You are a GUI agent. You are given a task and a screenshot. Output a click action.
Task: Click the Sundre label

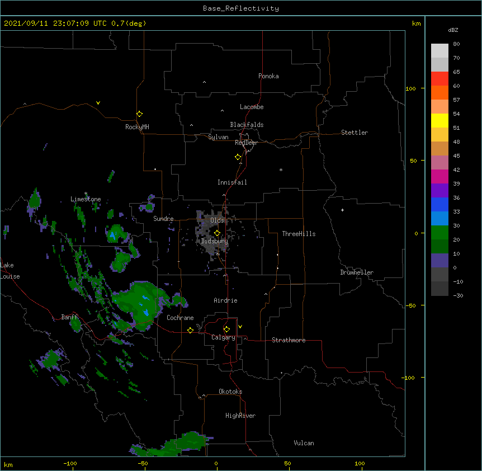pos(163,219)
